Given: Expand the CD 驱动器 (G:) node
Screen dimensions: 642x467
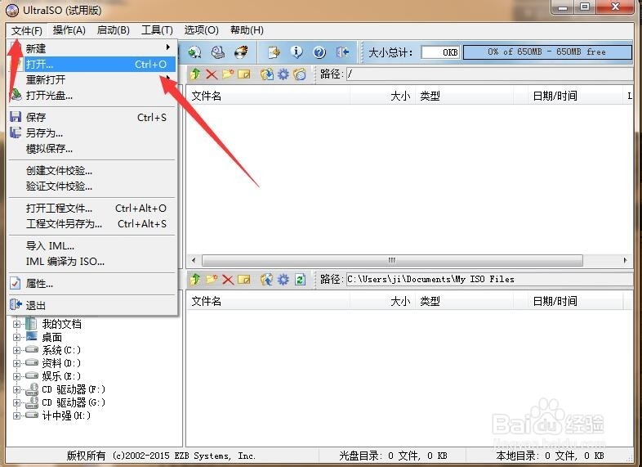Looking at the screenshot, I should pyautogui.click(x=16, y=402).
